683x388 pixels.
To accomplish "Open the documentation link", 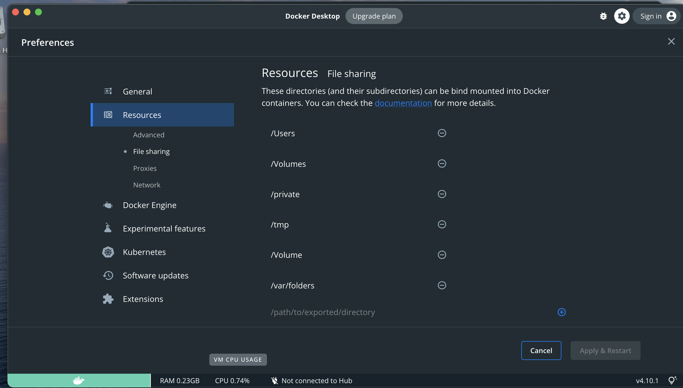I will (403, 103).
